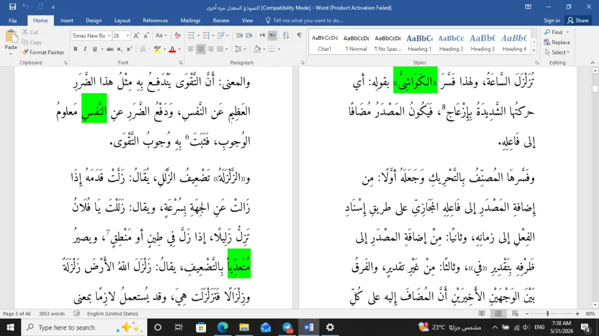Screen dimensions: 599x336
Task: Open Telegram from the taskbar
Action: click(288, 327)
